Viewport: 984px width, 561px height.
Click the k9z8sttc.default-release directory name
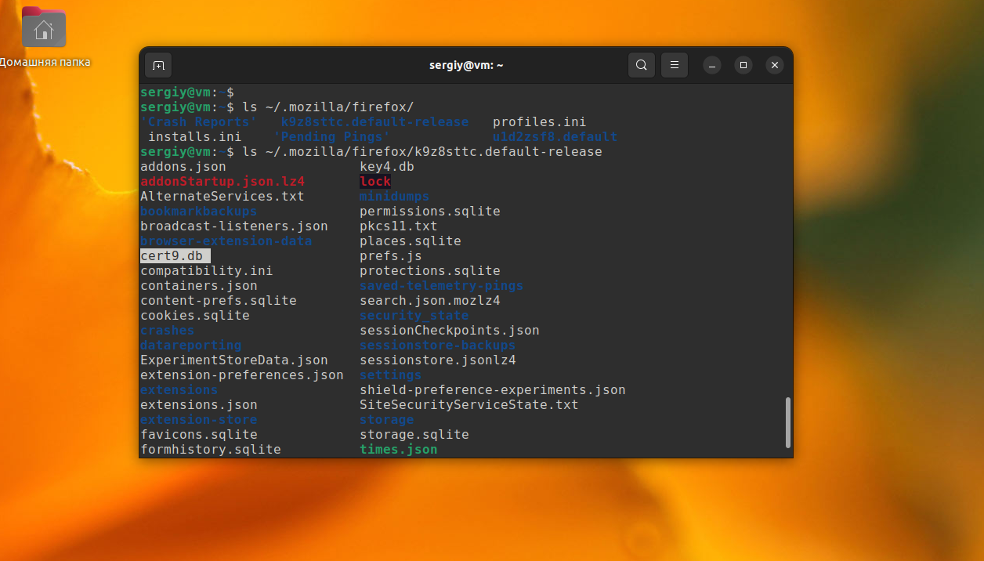[374, 121]
